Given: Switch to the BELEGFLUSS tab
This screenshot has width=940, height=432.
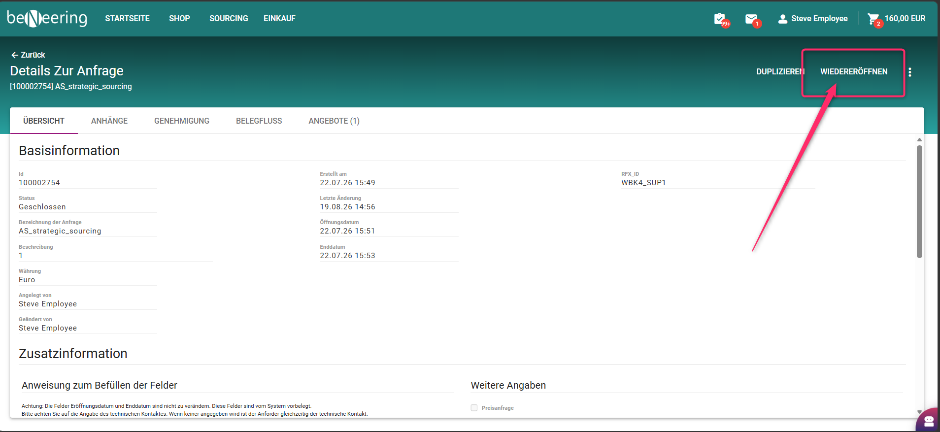Looking at the screenshot, I should pyautogui.click(x=259, y=121).
